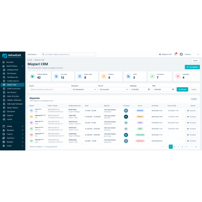The image size is (202, 202).
Task: Go to page 2 in pagination
Action: [174, 147]
